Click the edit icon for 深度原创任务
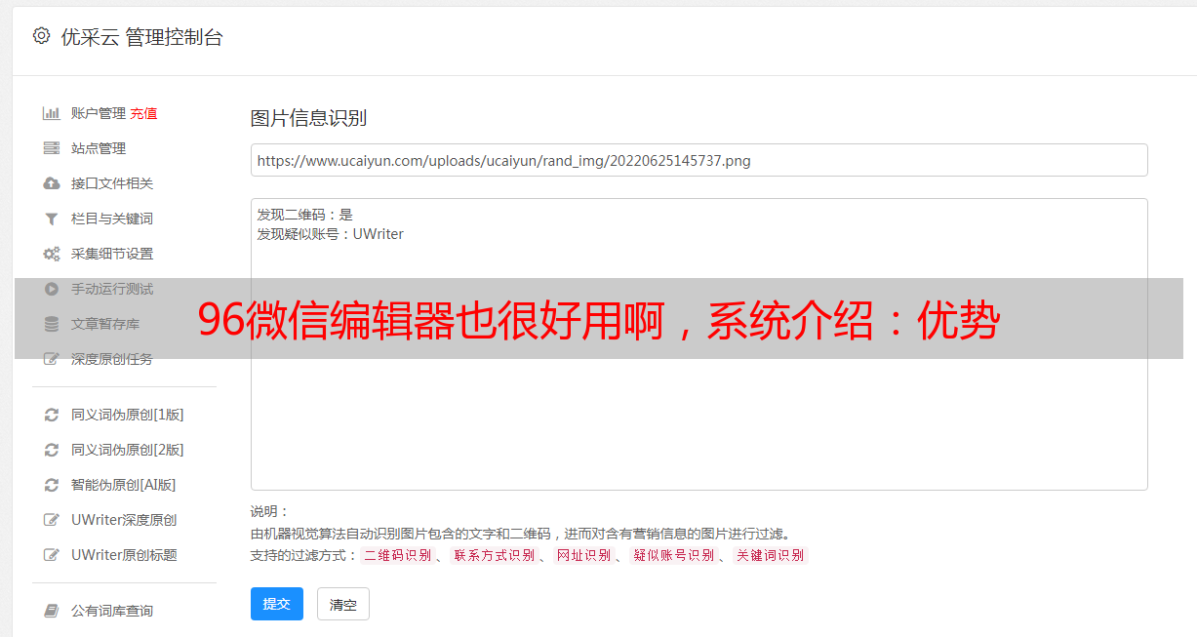This screenshot has height=637, width=1197. click(52, 359)
